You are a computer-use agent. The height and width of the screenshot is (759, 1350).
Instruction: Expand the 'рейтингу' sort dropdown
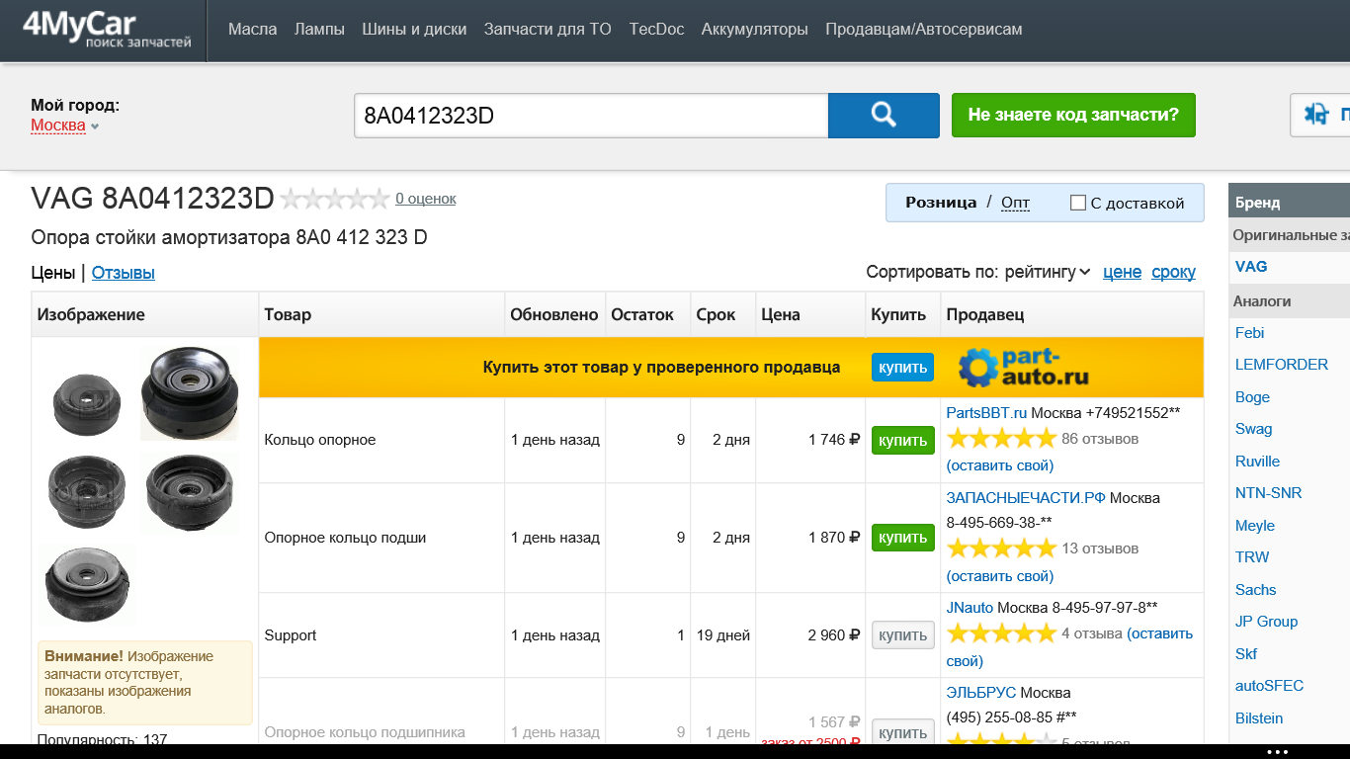click(1048, 272)
